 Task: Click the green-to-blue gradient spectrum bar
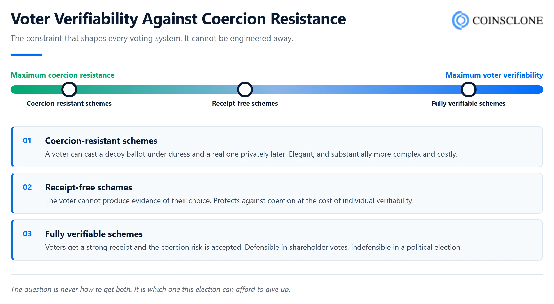(277, 90)
